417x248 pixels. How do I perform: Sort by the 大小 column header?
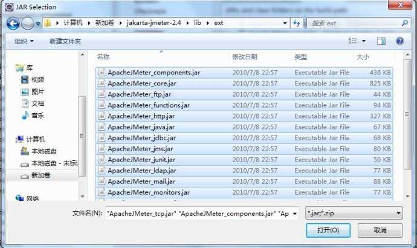coord(363,57)
